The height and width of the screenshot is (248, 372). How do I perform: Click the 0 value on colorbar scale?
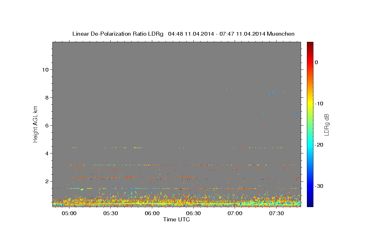(317, 62)
